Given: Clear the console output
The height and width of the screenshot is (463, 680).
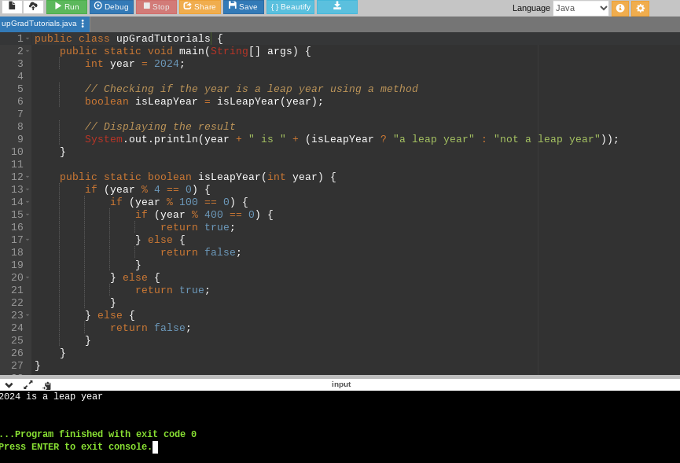Looking at the screenshot, I should tap(46, 385).
